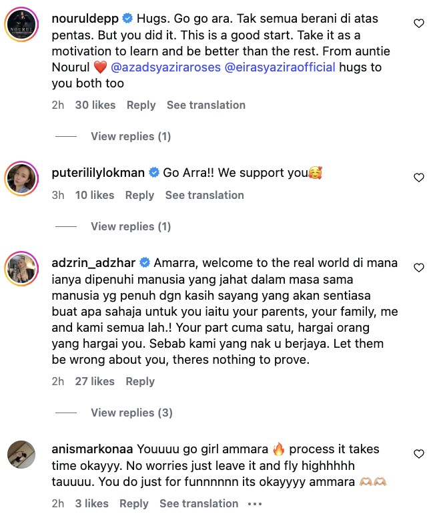Reply to nouruldepp's comment
This screenshot has width=435, height=522.
pyautogui.click(x=141, y=105)
